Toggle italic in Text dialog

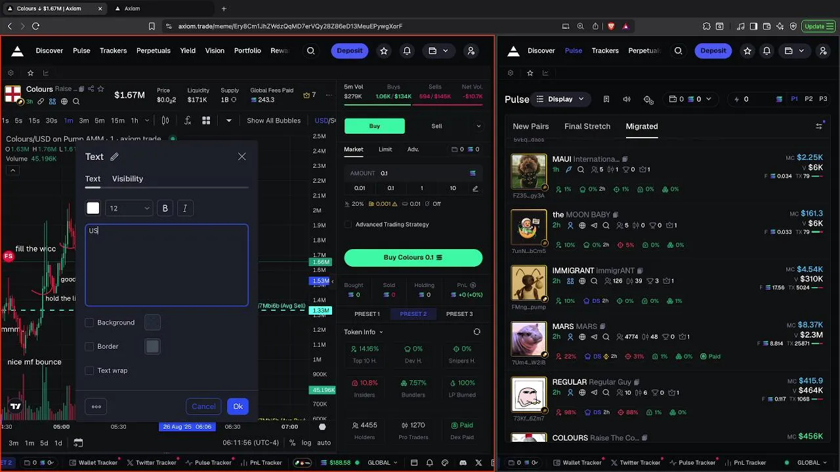[185, 208]
